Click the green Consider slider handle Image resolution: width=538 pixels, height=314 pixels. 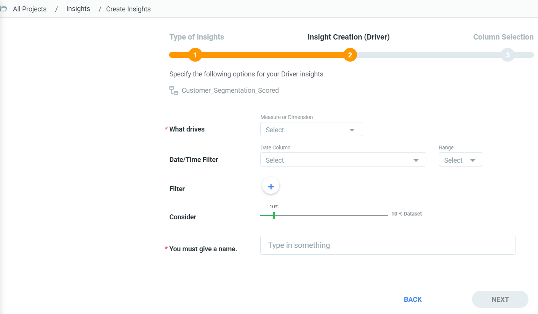(x=274, y=215)
